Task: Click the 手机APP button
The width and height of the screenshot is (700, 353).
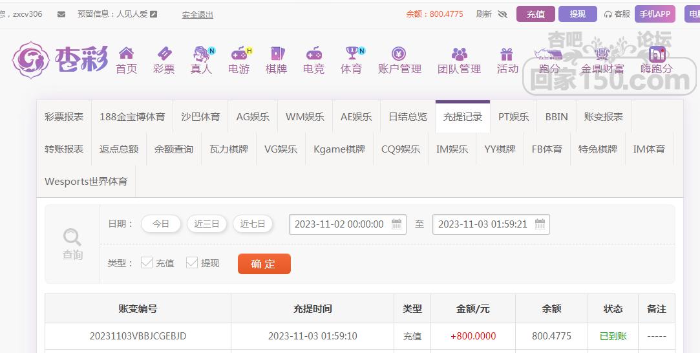Action: (x=655, y=14)
